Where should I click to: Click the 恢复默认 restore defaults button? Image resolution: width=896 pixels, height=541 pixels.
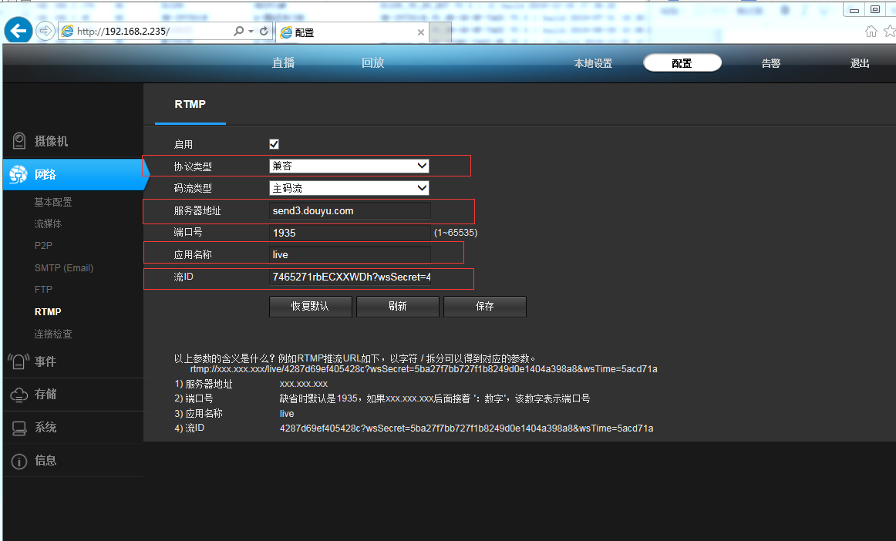(310, 307)
